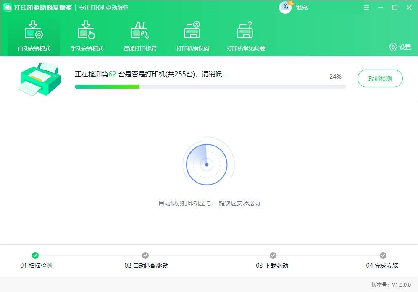Click the slogan 专注打印机驱动服务

(x=103, y=8)
